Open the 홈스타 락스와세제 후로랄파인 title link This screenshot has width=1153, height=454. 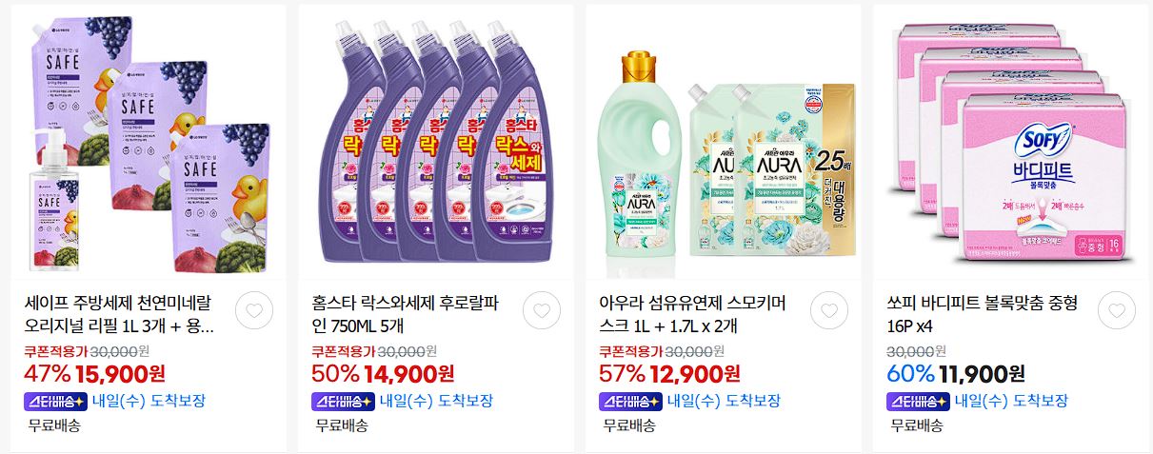pos(406,315)
